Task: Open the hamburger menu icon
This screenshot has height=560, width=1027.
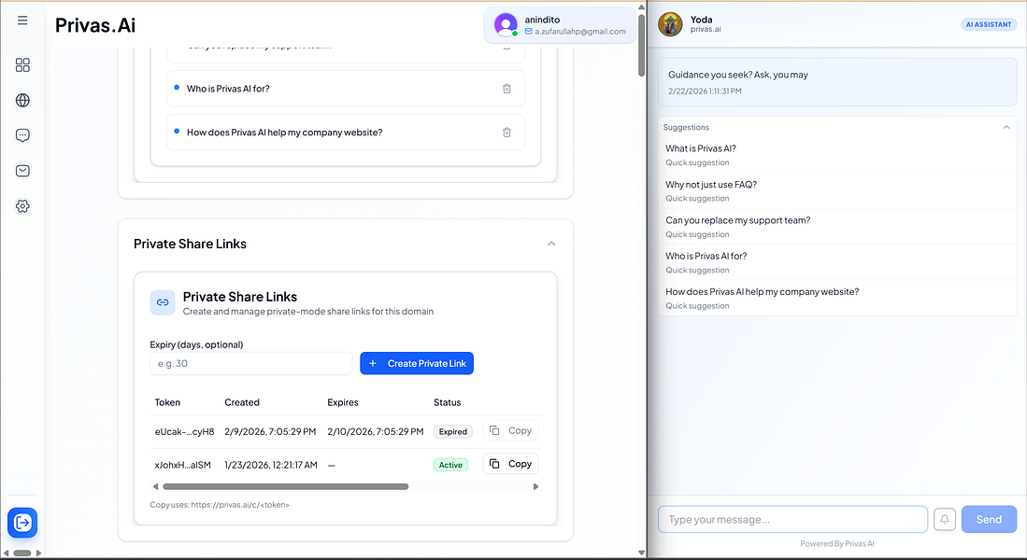Action: tap(22, 21)
